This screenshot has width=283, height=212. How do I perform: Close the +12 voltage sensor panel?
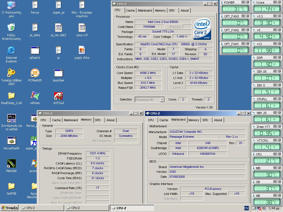pyautogui.click(x=279, y=43)
